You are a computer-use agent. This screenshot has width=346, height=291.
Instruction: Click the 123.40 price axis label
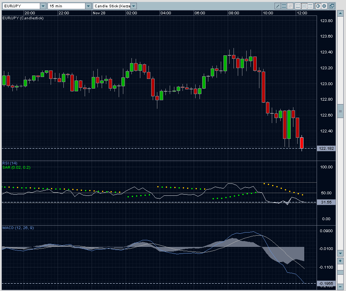click(326, 52)
